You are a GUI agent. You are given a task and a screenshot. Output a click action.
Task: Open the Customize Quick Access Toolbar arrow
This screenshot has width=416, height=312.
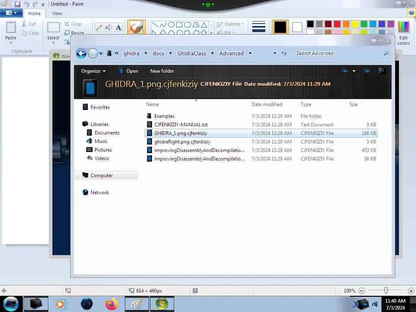tap(43, 4)
